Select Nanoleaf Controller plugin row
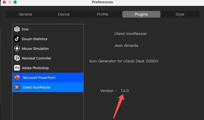204x120 pixels. coord(48,58)
